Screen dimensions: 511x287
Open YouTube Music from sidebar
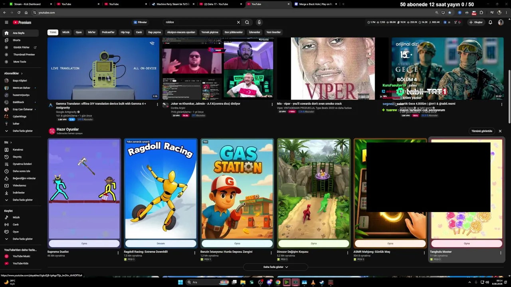[x=21, y=256]
